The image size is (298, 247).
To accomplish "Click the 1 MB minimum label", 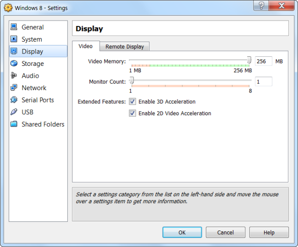I will [135, 70].
